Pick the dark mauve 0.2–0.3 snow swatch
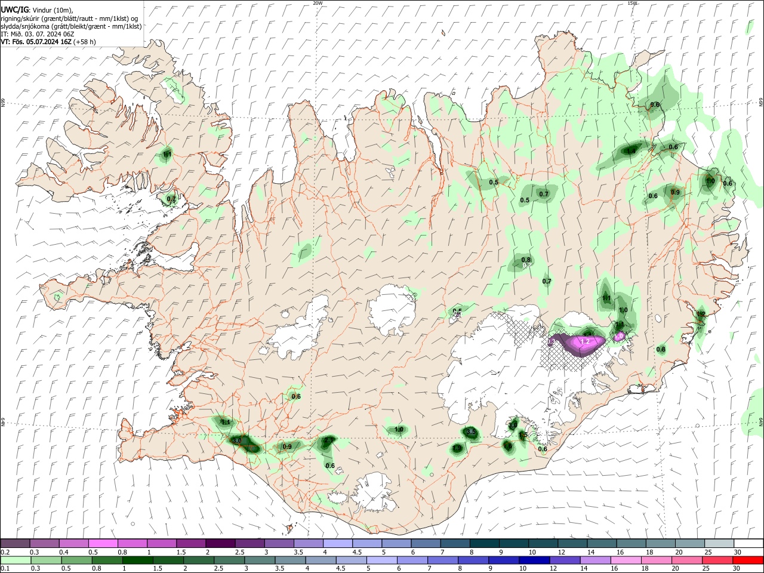The width and height of the screenshot is (764, 573). click(15, 543)
